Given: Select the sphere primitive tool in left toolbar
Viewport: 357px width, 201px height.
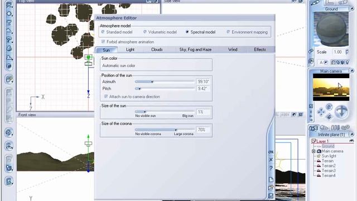Looking at the screenshot, I should [9, 13].
